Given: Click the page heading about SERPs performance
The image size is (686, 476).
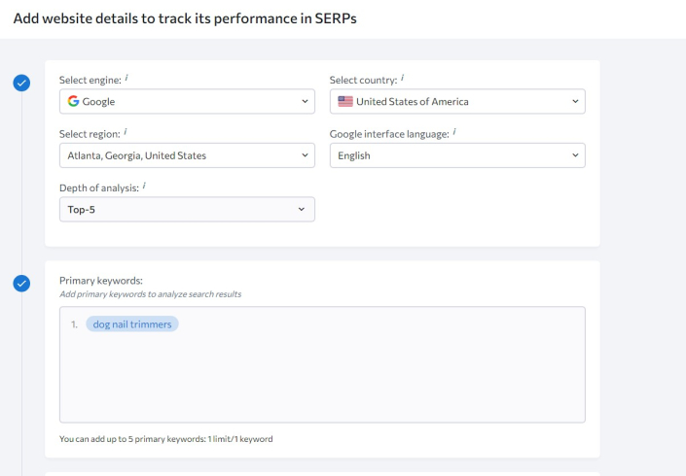Looking at the screenshot, I should click(x=185, y=18).
